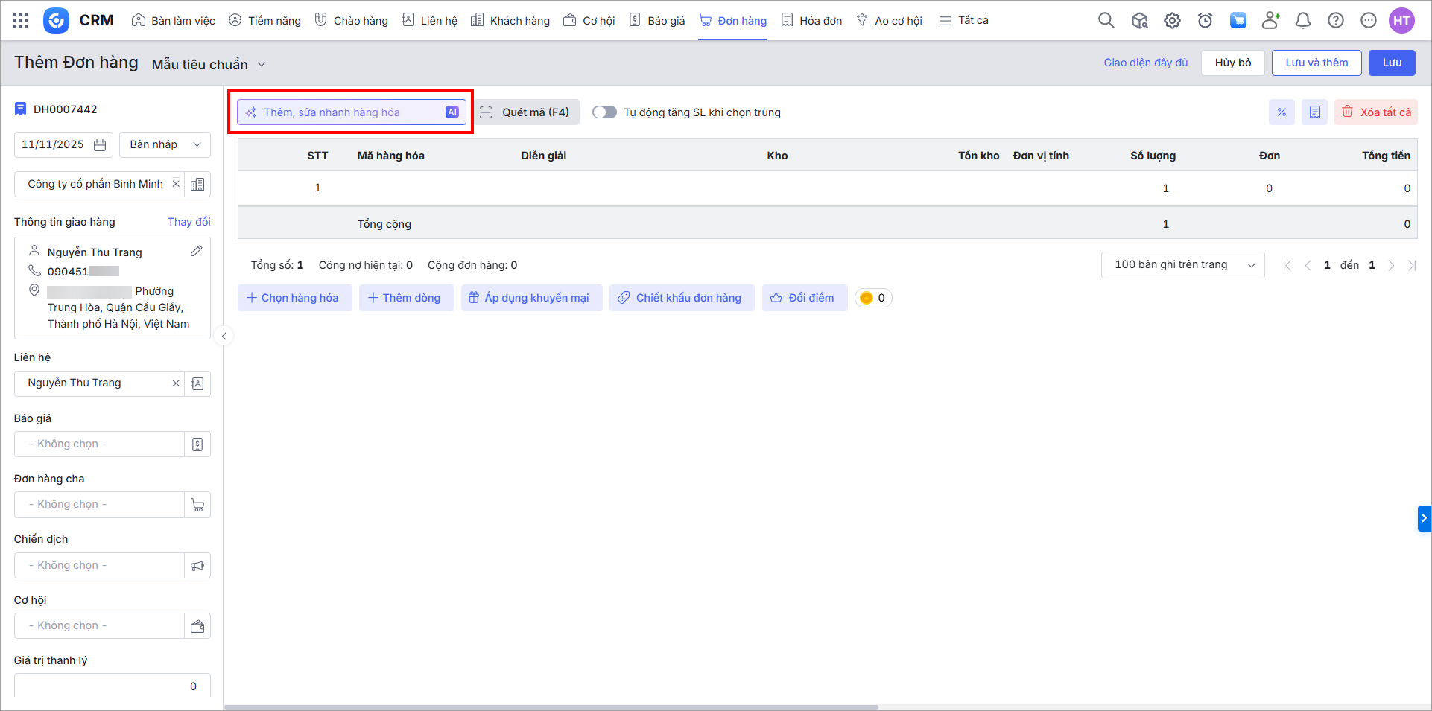Toggle auto increase quantity switch
Image resolution: width=1432 pixels, height=711 pixels.
[604, 112]
